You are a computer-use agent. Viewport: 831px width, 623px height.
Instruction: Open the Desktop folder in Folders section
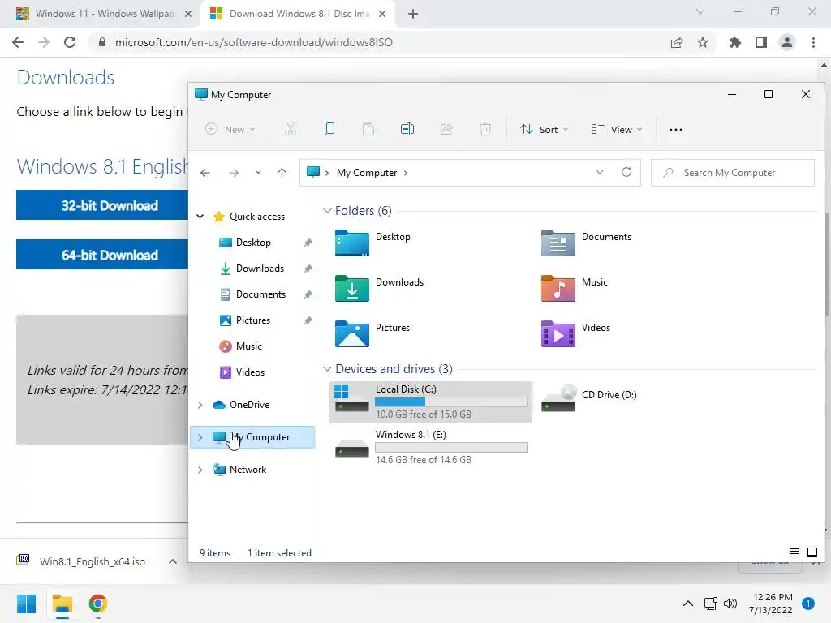(372, 243)
